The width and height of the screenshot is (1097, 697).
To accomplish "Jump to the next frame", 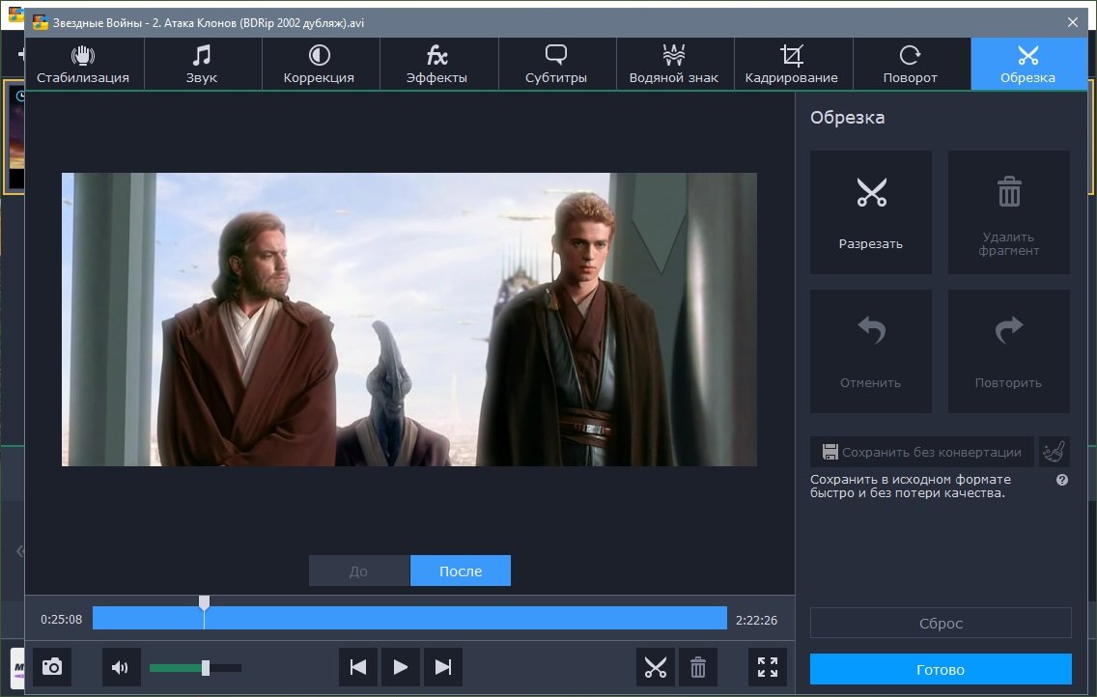I will click(x=443, y=667).
